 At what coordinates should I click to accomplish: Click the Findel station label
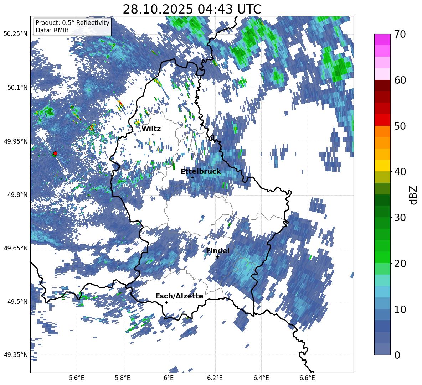[x=218, y=251]
